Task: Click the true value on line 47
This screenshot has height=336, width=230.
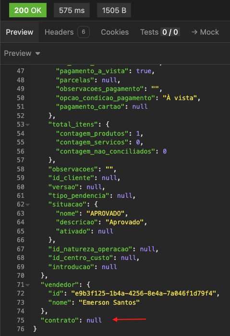Action: pyautogui.click(x=144, y=71)
